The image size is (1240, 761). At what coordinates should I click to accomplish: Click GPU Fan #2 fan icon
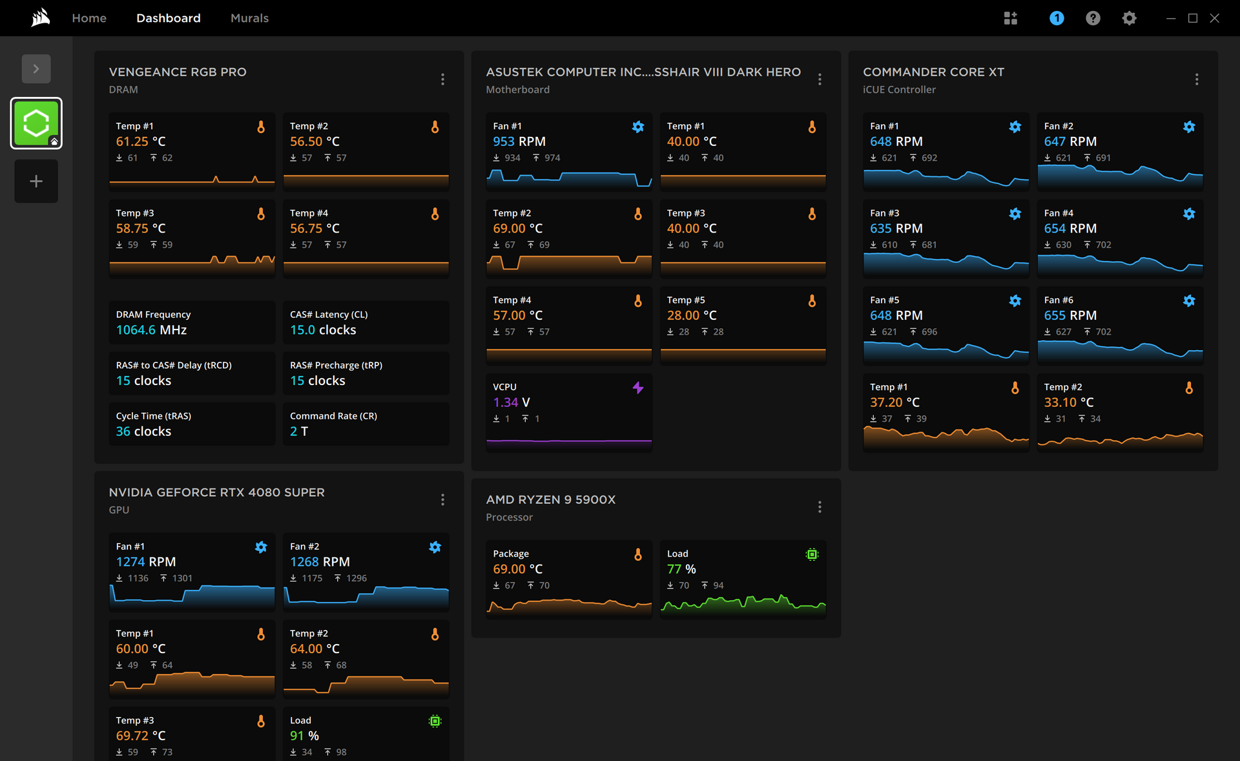435,547
